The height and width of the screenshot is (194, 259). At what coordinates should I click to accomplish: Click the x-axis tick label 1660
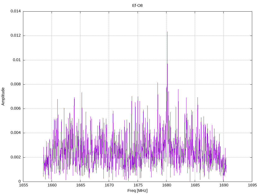coord(52,185)
